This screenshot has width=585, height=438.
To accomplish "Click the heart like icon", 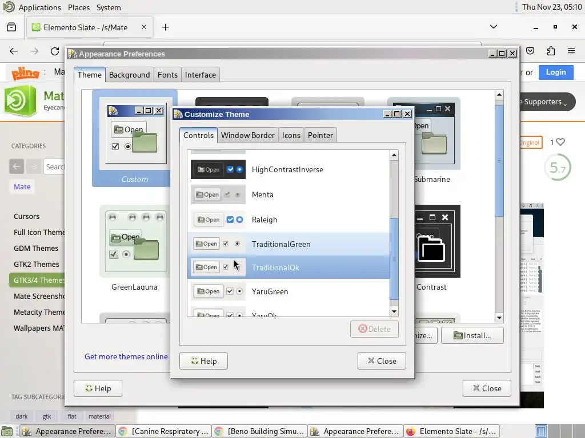I will [x=560, y=142].
